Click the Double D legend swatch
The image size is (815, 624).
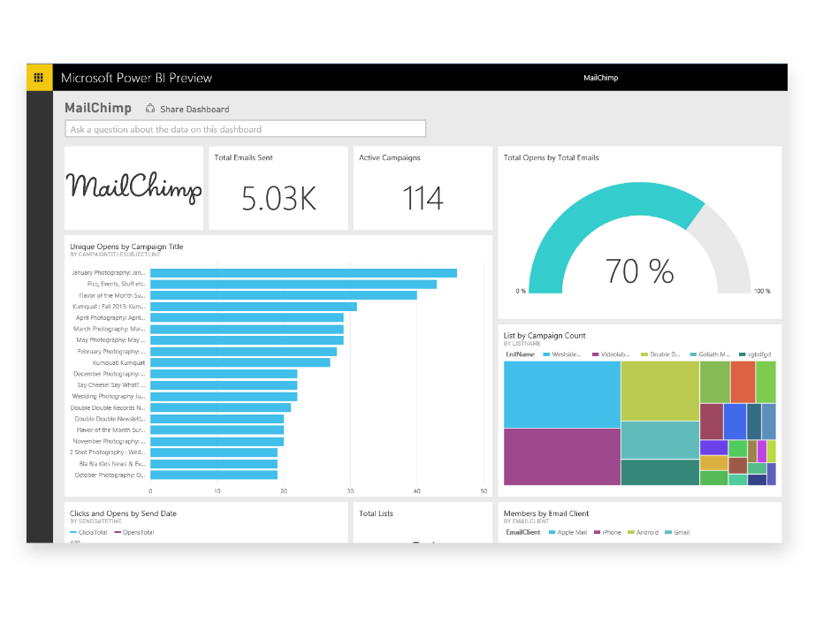click(644, 354)
